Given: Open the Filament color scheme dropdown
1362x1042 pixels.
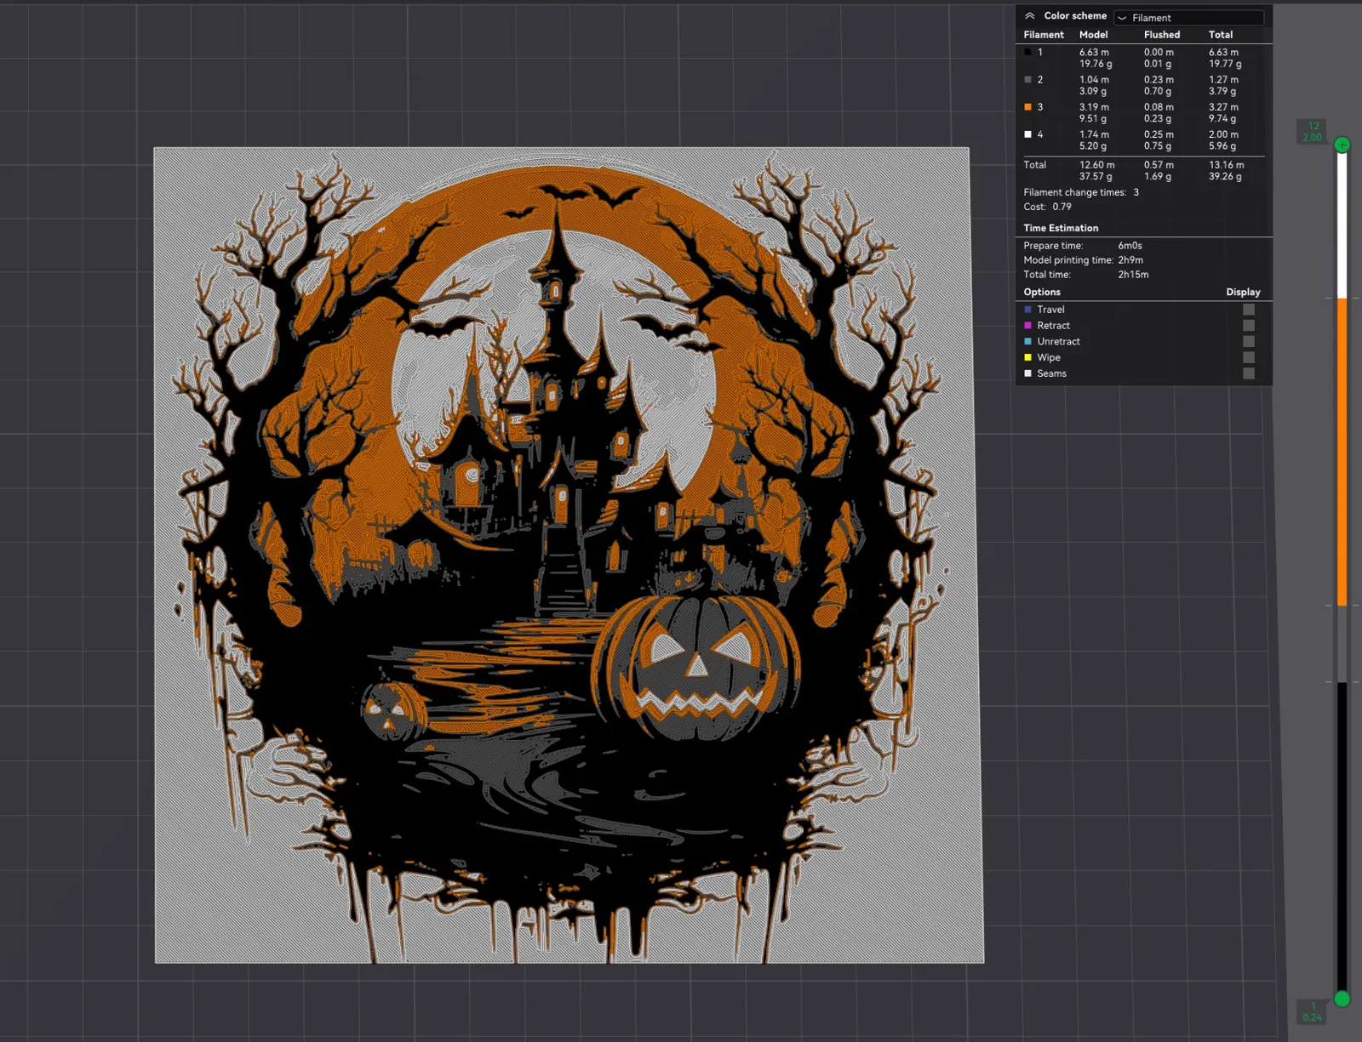Looking at the screenshot, I should (x=1189, y=18).
